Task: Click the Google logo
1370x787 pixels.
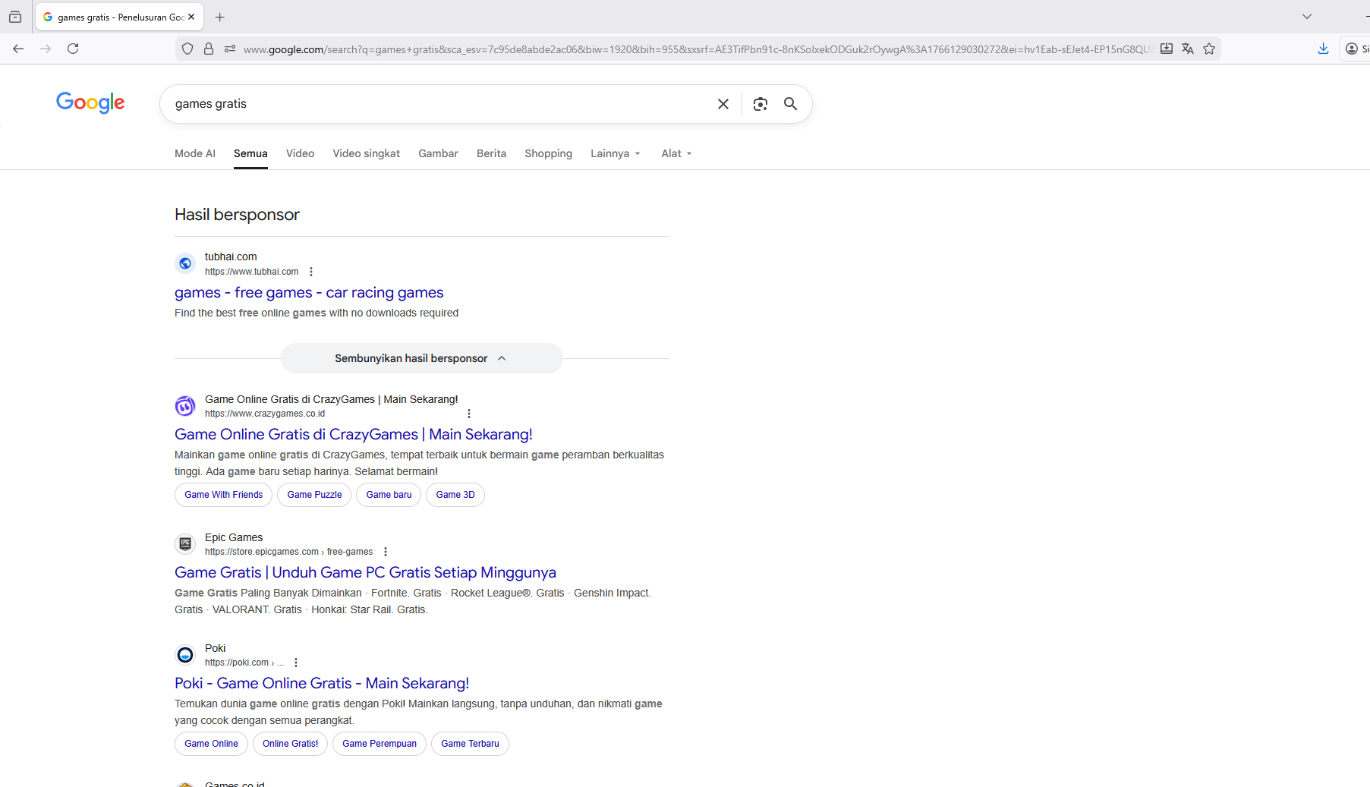Action: click(x=90, y=102)
